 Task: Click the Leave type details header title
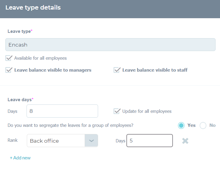[33, 7]
